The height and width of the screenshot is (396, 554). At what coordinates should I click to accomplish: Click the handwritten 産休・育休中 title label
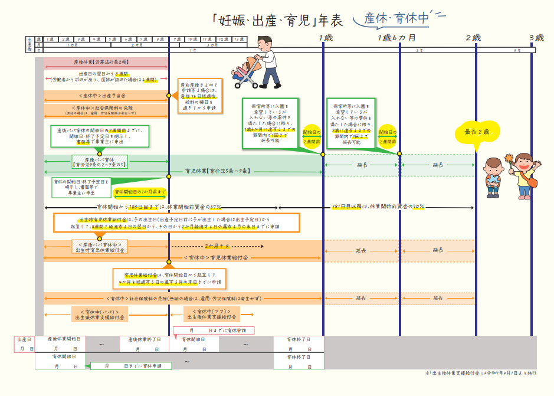[396, 19]
